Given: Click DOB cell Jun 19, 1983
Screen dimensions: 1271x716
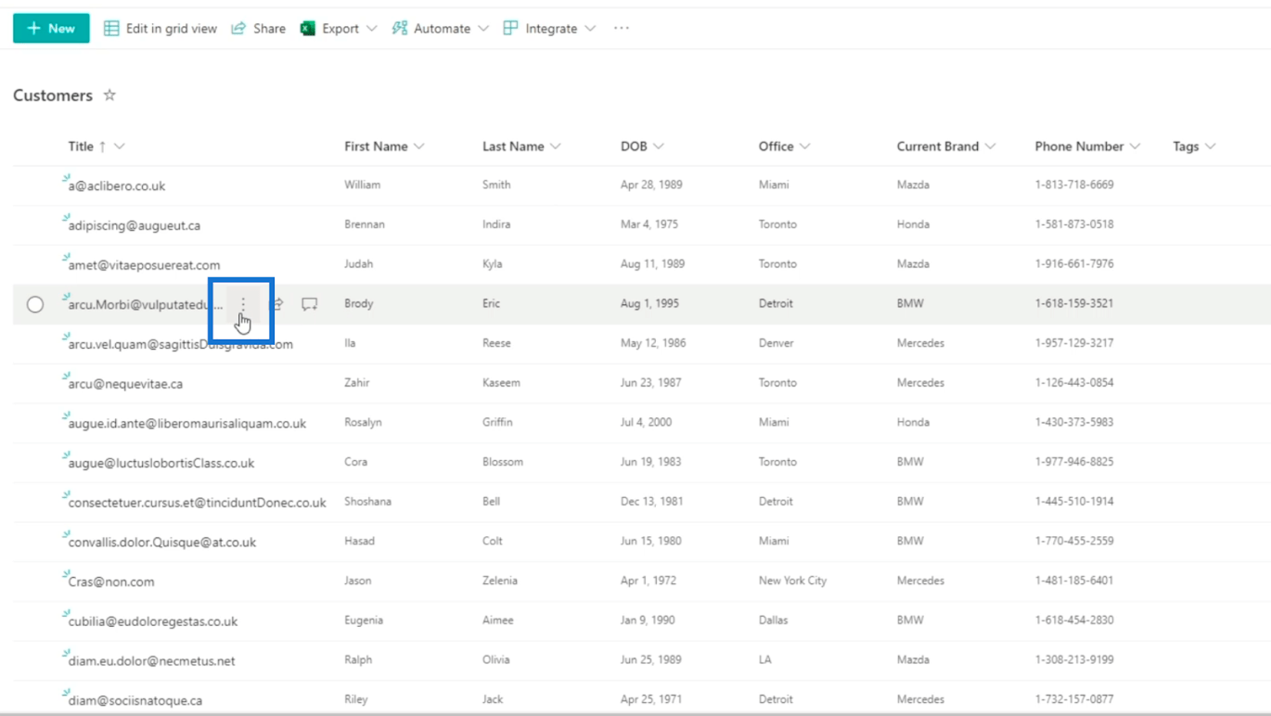Looking at the screenshot, I should click(x=652, y=462).
